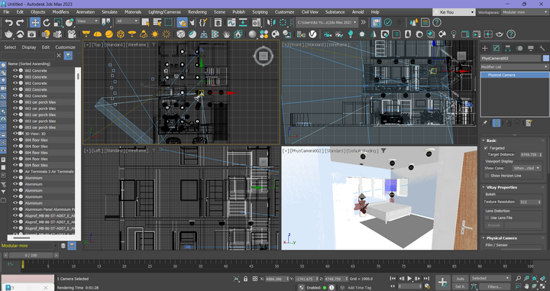The height and width of the screenshot is (291, 550).
Task: Click the Time Configuration clock icon
Action: tap(427, 286)
